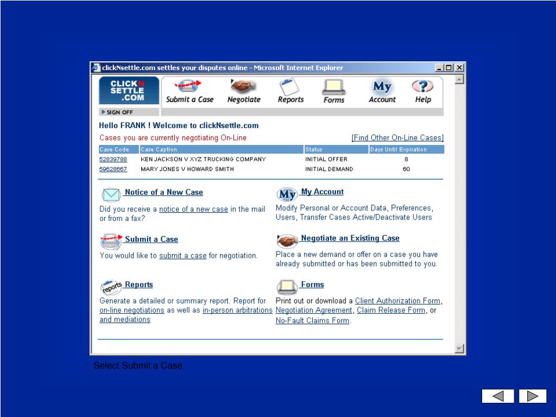Go to next slide with right arrow button
Screen dimensions: 556x417
pyautogui.click(x=533, y=396)
